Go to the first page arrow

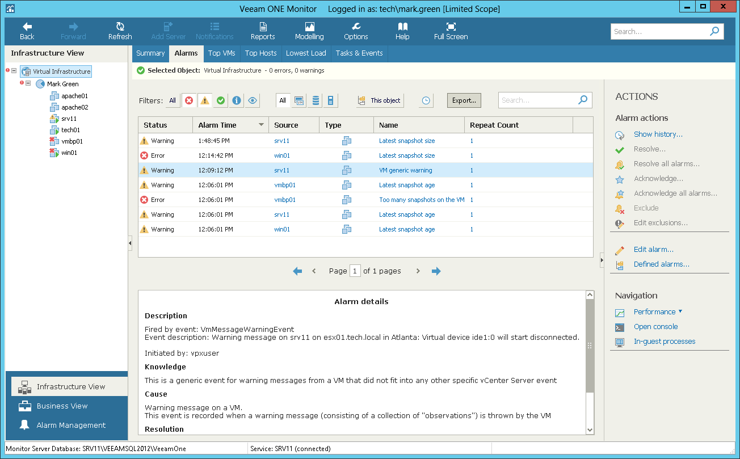click(297, 271)
